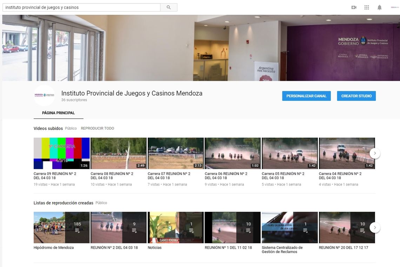Screen dimensions: 400x267
Task: Click title Carrera 05 REUNIÓN Nº 2
Action: click(283, 176)
